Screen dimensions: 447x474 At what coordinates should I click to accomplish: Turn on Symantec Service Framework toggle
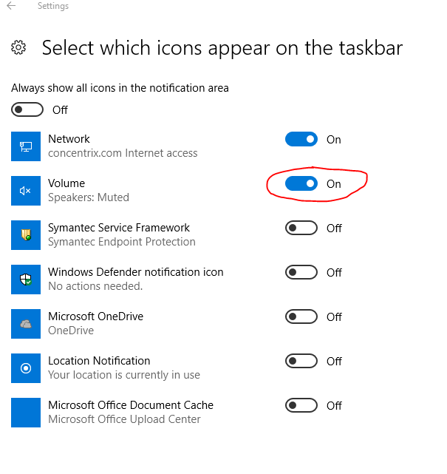[x=301, y=228]
